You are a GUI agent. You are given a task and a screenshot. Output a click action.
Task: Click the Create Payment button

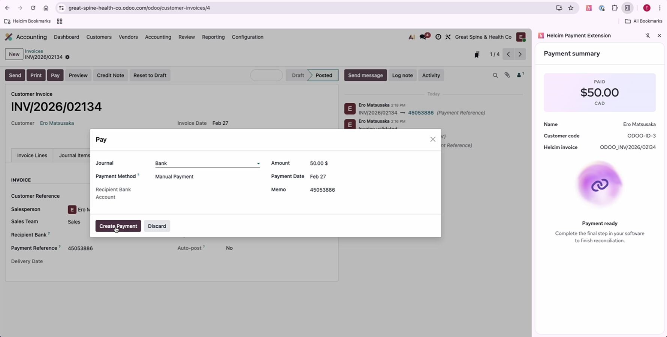coord(118,226)
